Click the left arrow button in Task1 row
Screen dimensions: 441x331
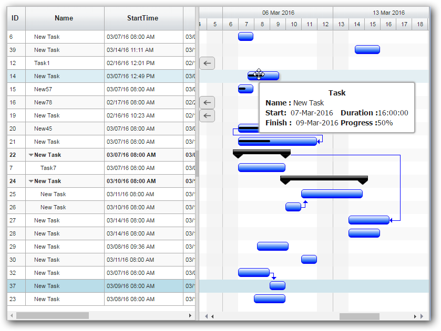pos(207,63)
